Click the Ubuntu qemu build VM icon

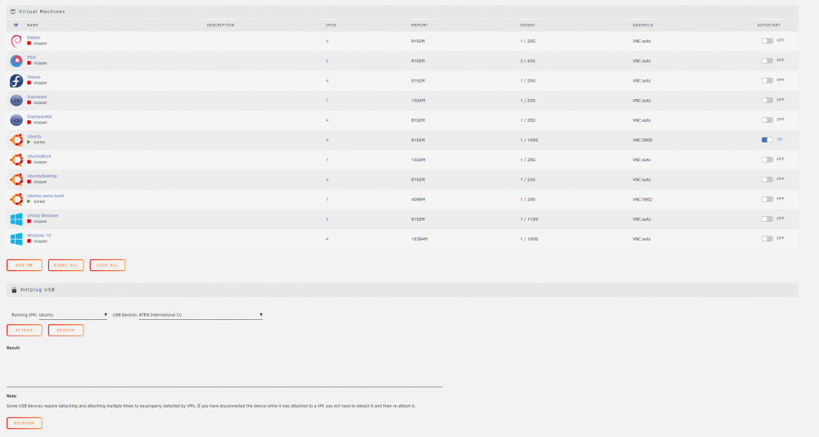pyautogui.click(x=16, y=200)
